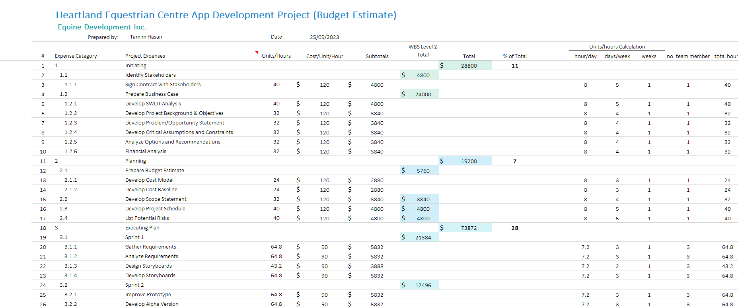Select the Expense Category column header
The height and width of the screenshot is (307, 738).
(76, 56)
